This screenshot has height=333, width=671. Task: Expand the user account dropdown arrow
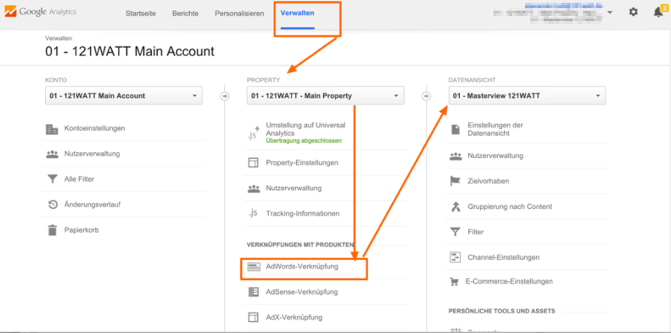(610, 12)
